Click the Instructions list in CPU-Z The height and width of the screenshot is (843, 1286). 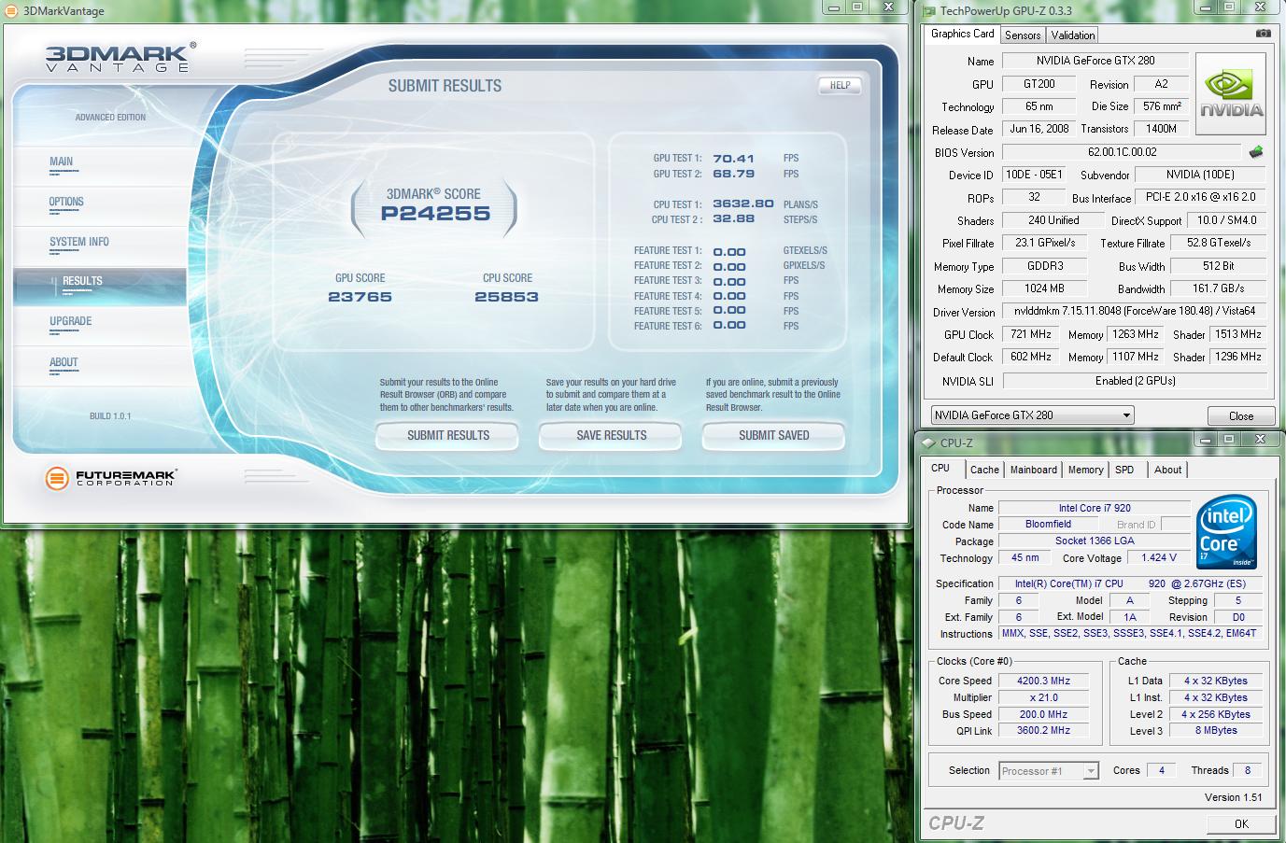1130,633
